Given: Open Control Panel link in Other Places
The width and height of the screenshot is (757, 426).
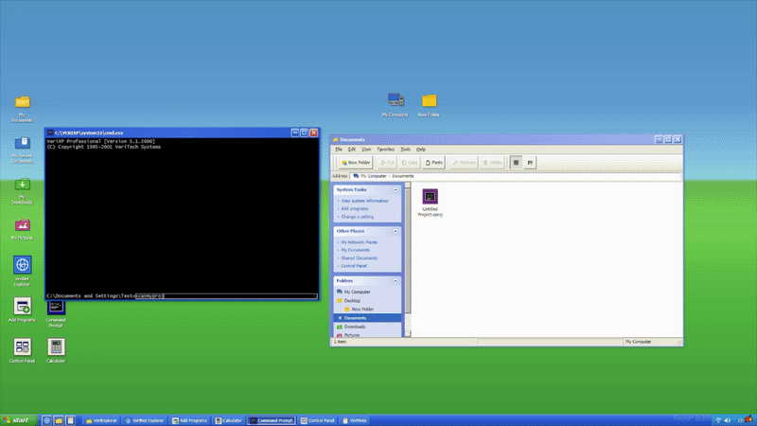Looking at the screenshot, I should coord(354,266).
